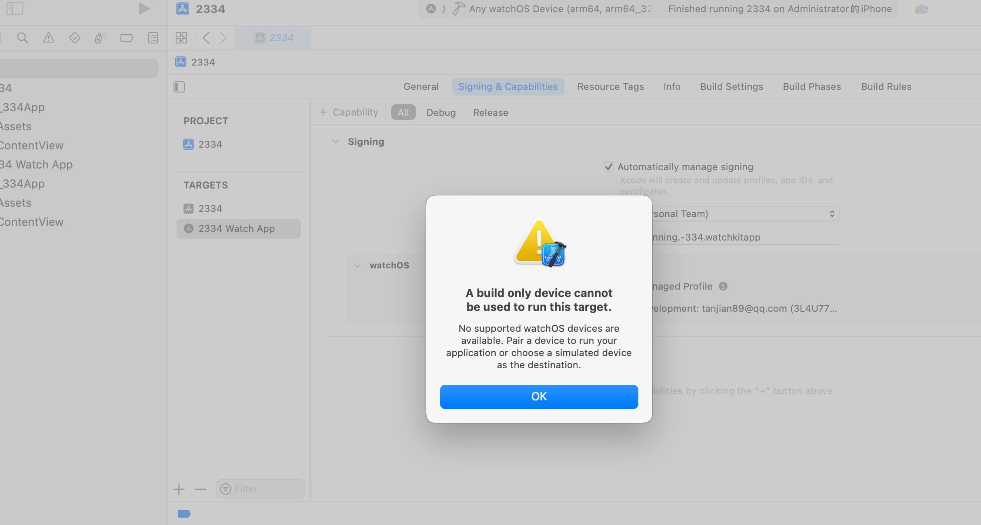Click the signing certificate text tanjian89@qq.com
The width and height of the screenshot is (981, 525).
point(744,308)
